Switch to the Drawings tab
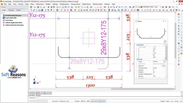This screenshot has height=103, width=183. (11, 10)
